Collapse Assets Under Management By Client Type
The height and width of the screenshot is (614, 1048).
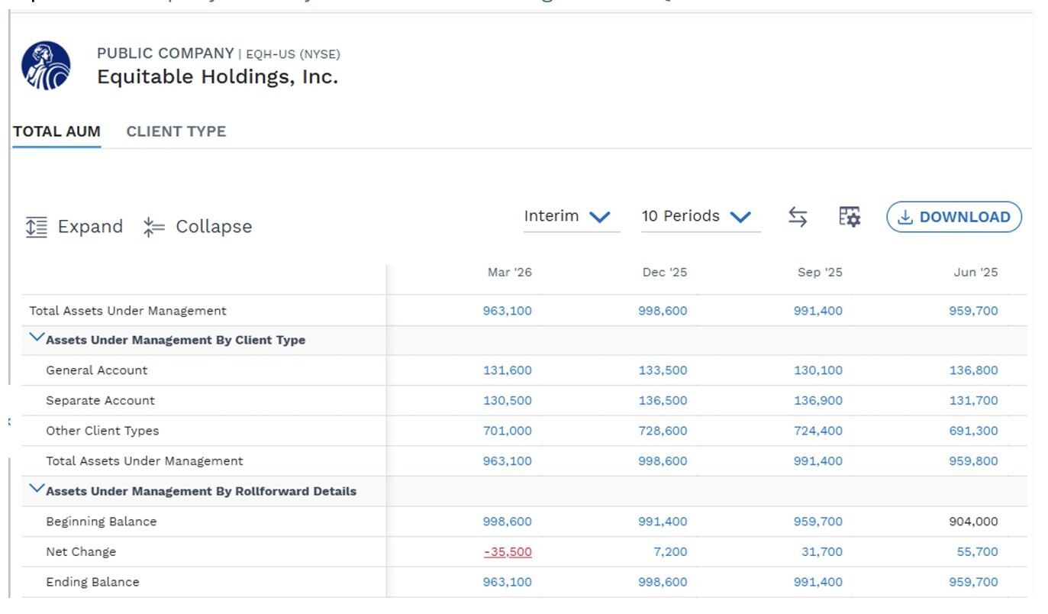click(x=36, y=338)
